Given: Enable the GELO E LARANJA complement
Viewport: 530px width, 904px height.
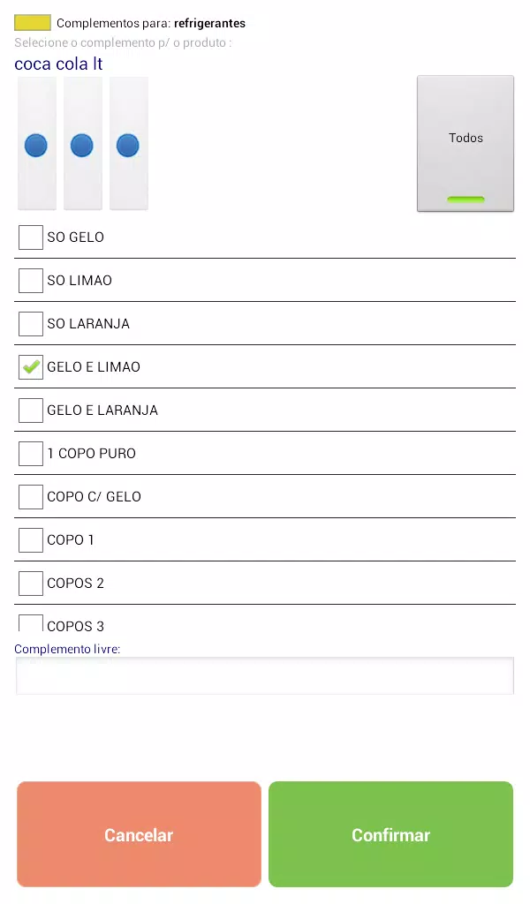Looking at the screenshot, I should click(x=31, y=410).
